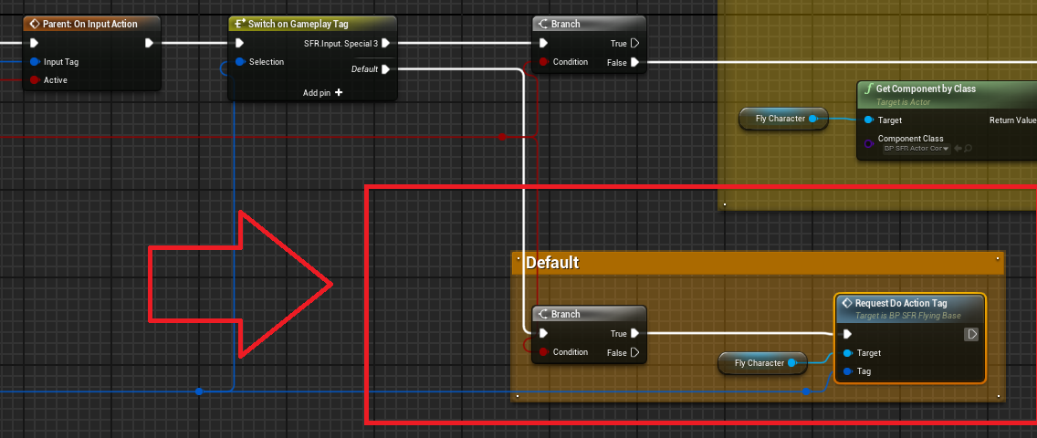1037x438 pixels.
Task: Click the SFR.Input.Special 3 execution output pin
Action: (x=386, y=43)
